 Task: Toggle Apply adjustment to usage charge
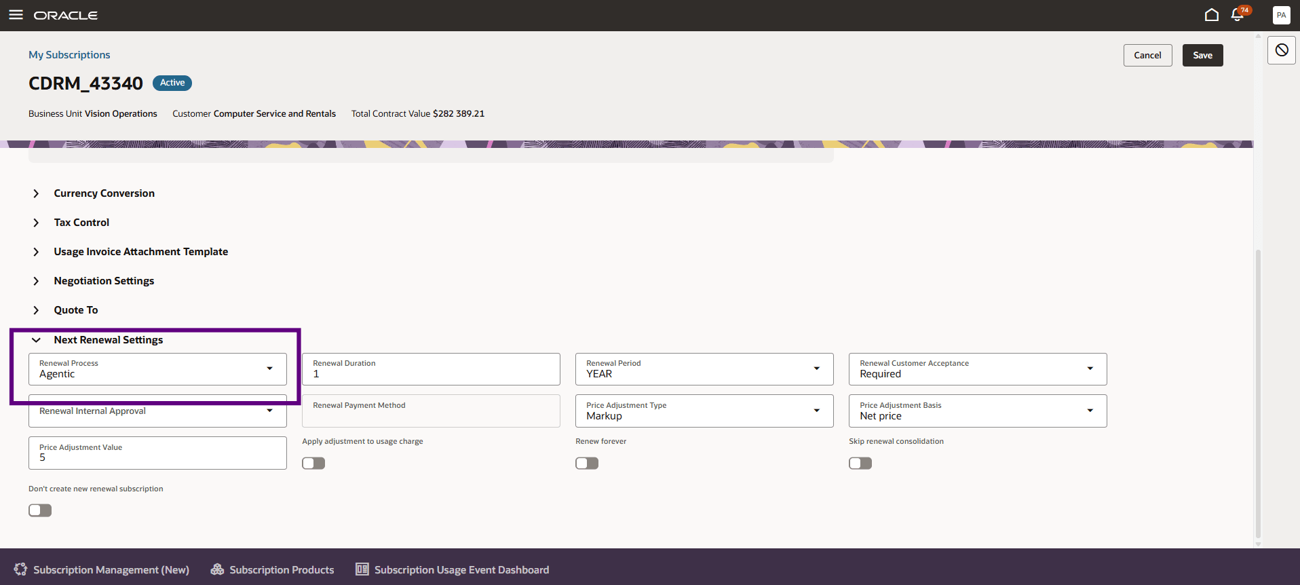click(313, 463)
